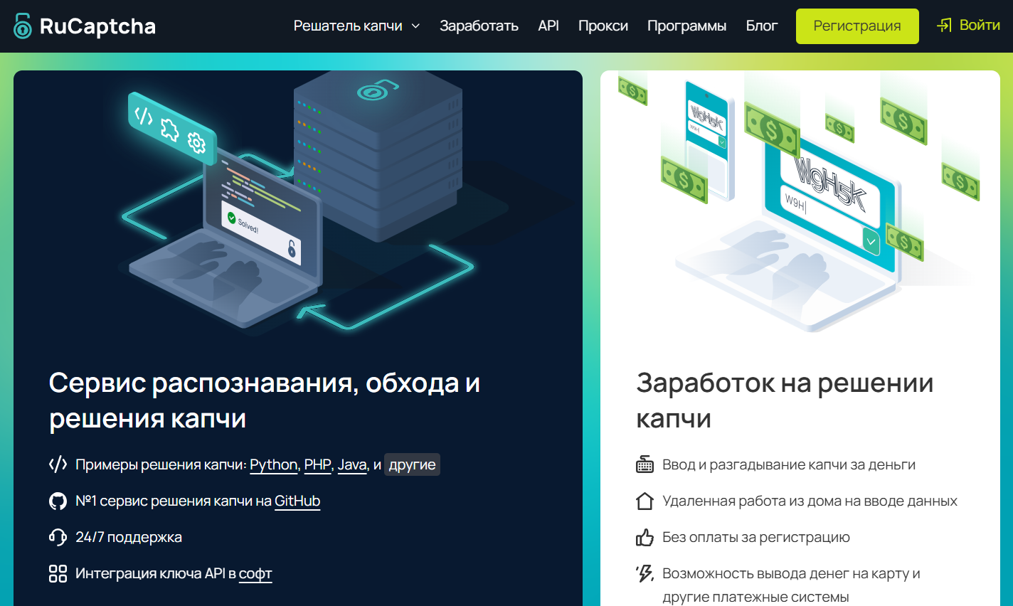1013x606 pixels.
Task: Click the chevron beside Решатель капчи
Action: point(416,26)
